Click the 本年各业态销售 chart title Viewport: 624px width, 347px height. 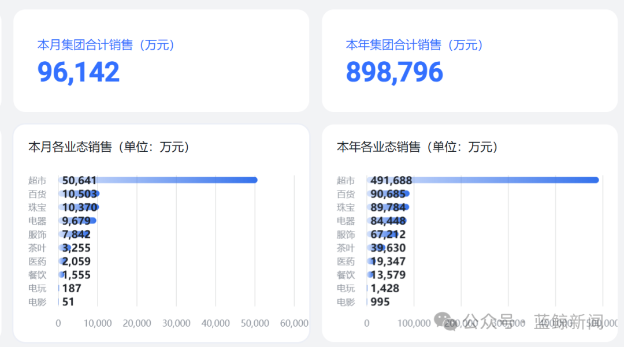pyautogui.click(x=417, y=147)
